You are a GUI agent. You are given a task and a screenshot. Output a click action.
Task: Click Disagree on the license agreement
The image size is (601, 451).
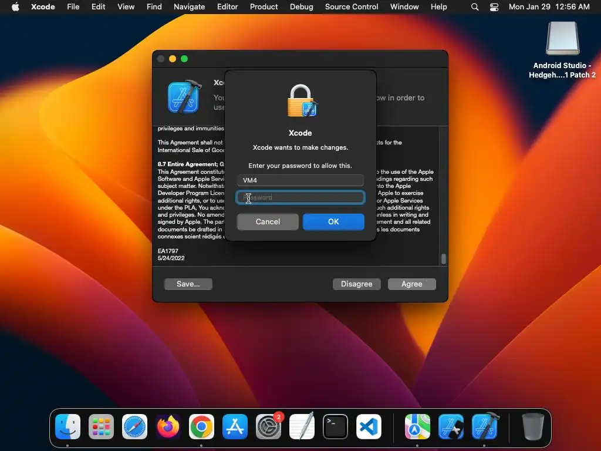click(x=356, y=284)
